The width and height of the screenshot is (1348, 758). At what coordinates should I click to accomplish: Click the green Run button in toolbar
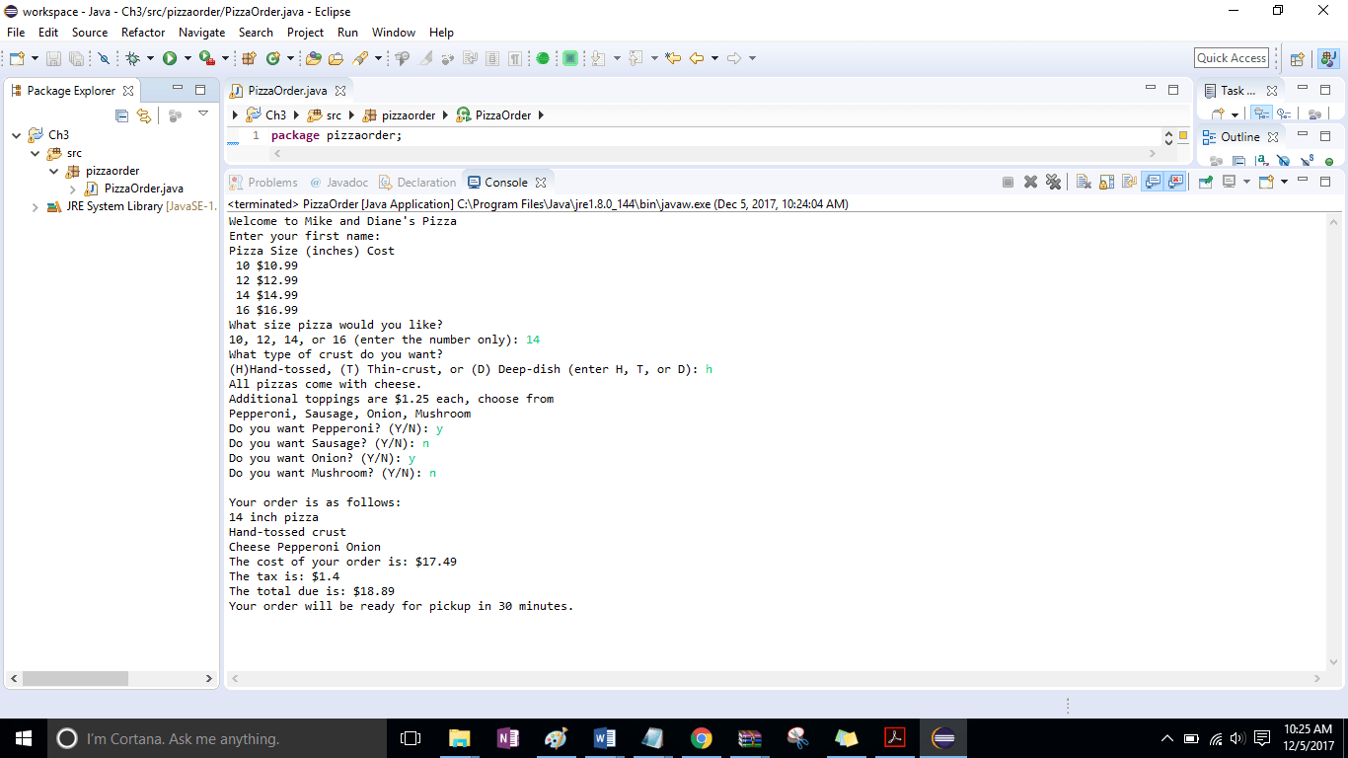[170, 59]
